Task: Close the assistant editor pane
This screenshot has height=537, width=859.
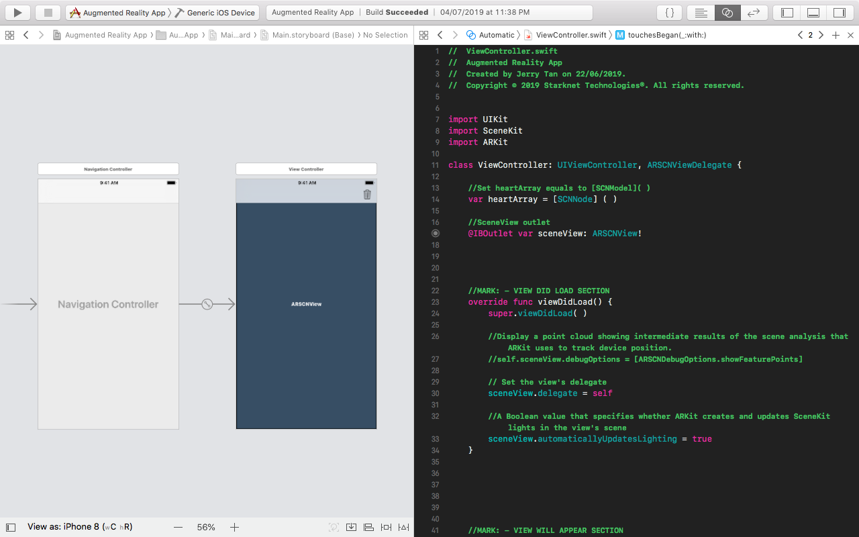Action: (x=850, y=35)
